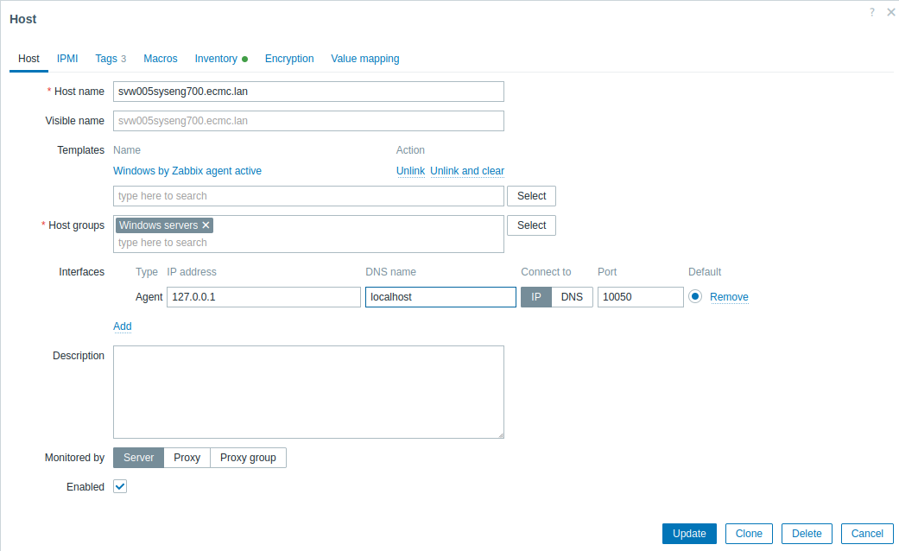
Task: Toggle the Enabled checkbox
Action: click(120, 487)
